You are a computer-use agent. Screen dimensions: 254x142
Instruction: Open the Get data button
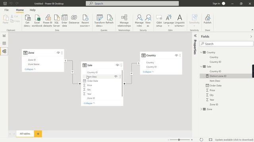click(27, 21)
